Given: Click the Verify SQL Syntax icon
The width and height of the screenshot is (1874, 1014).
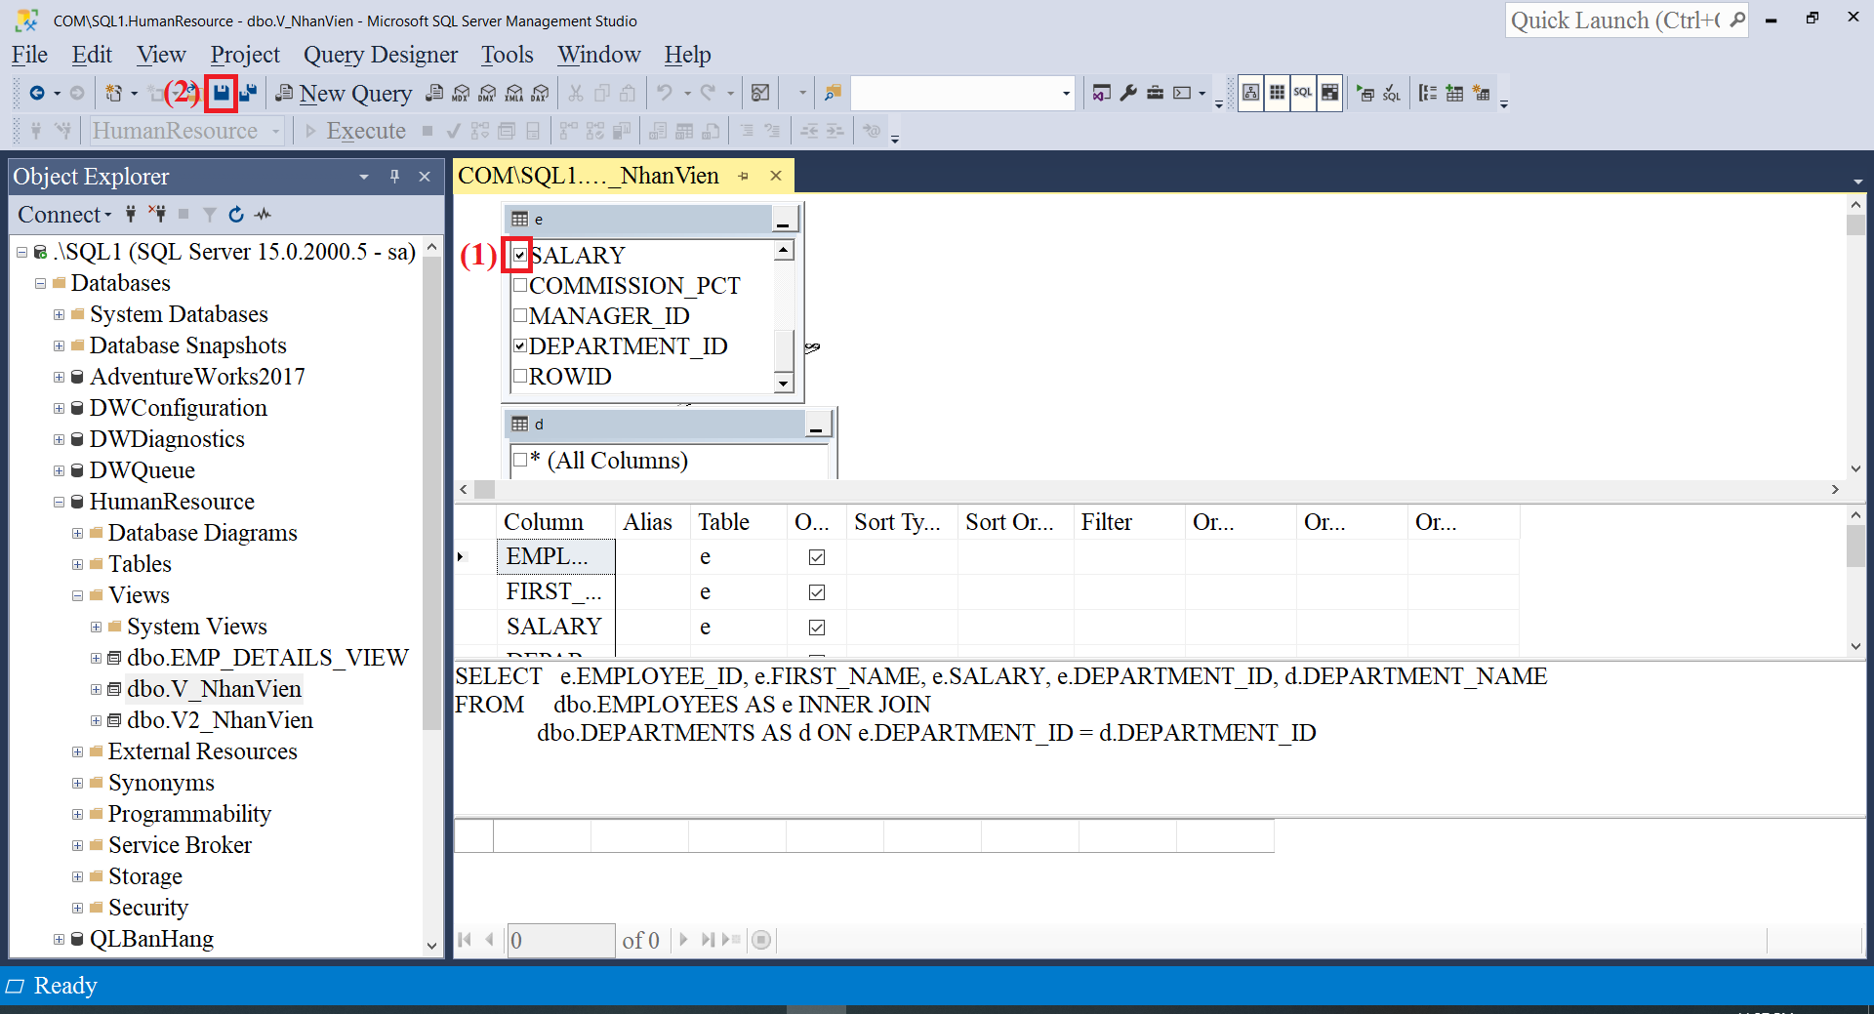Looking at the screenshot, I should pyautogui.click(x=1392, y=94).
